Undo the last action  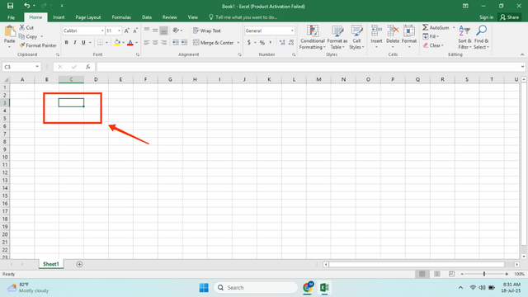click(26, 6)
